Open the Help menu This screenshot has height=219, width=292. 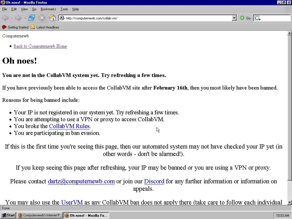pyautogui.click(x=75, y=9)
